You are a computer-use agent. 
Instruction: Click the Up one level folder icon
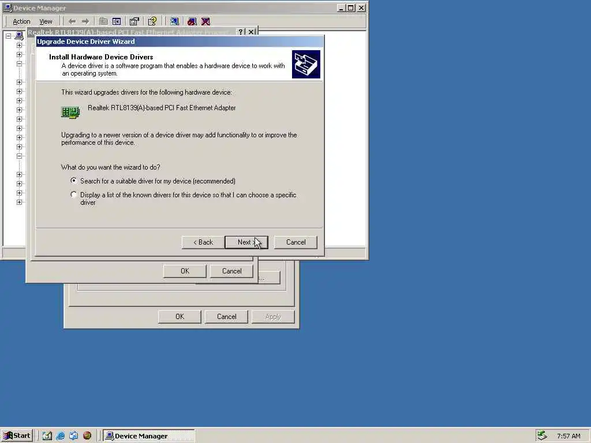click(103, 21)
